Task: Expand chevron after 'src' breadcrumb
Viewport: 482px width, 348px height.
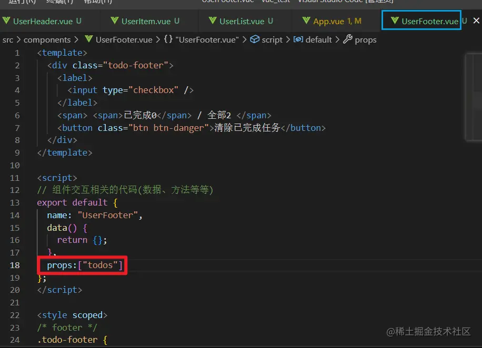Action: [x=18, y=40]
